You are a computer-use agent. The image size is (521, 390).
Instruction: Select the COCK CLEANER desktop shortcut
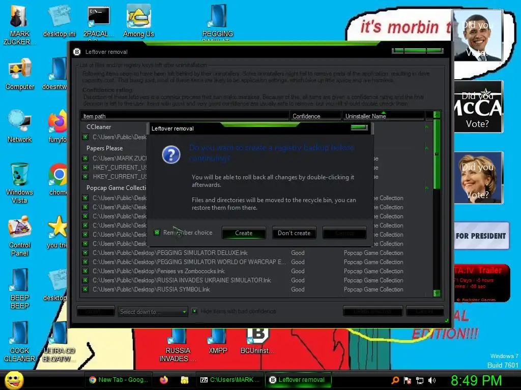click(x=19, y=342)
